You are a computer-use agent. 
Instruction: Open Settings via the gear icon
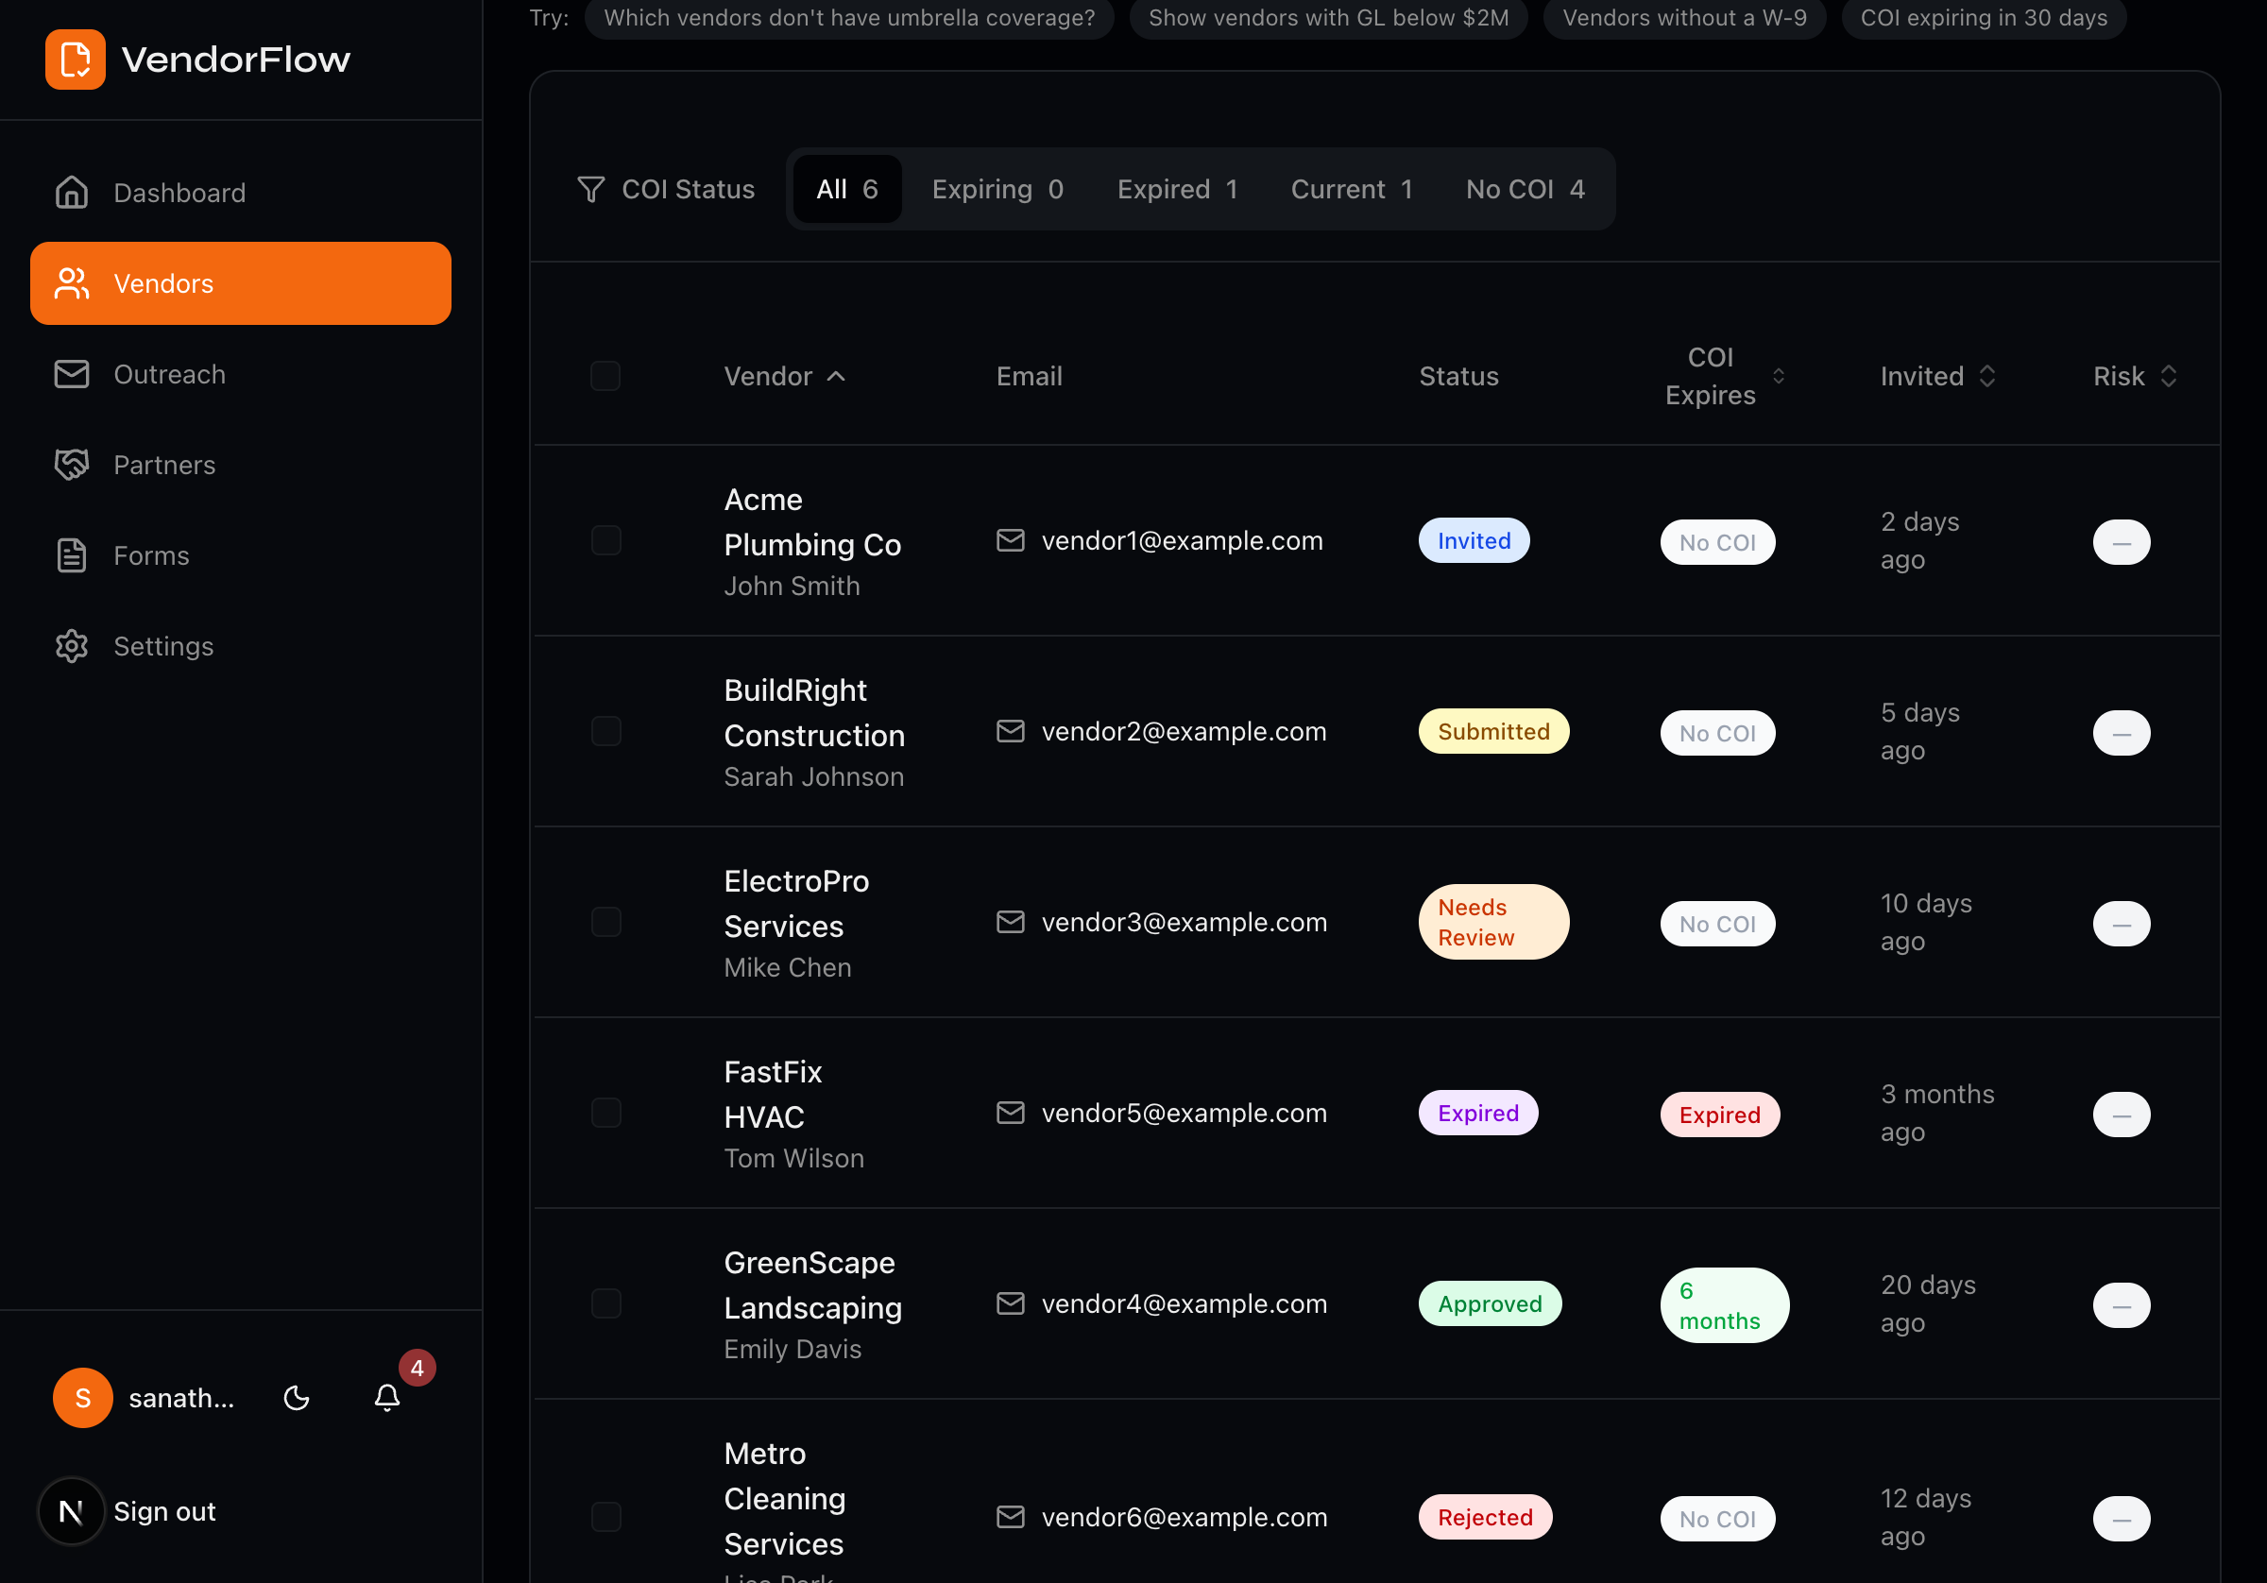(71, 646)
